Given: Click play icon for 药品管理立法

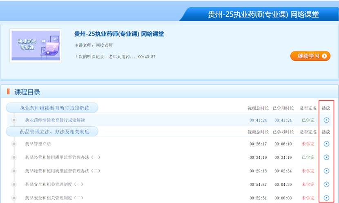Looking at the screenshot, I should click(326, 144).
